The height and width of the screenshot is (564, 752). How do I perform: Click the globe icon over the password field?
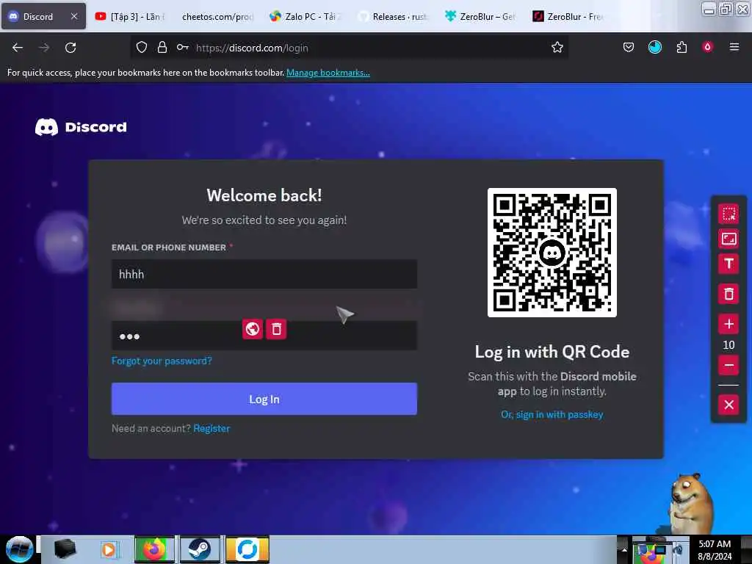253,329
